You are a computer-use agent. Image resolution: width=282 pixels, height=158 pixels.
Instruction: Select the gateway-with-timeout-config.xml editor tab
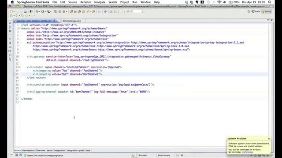[34, 21]
